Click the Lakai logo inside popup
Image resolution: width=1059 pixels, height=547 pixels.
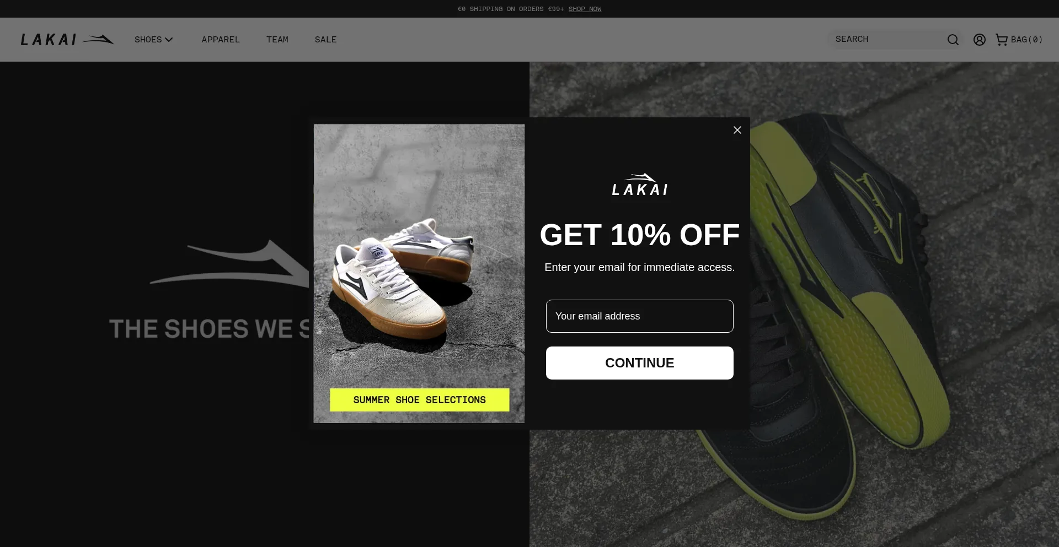640,185
